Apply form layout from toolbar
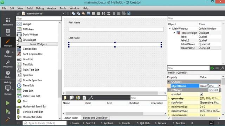Screen dimensions: 225x126 tap(114, 13)
